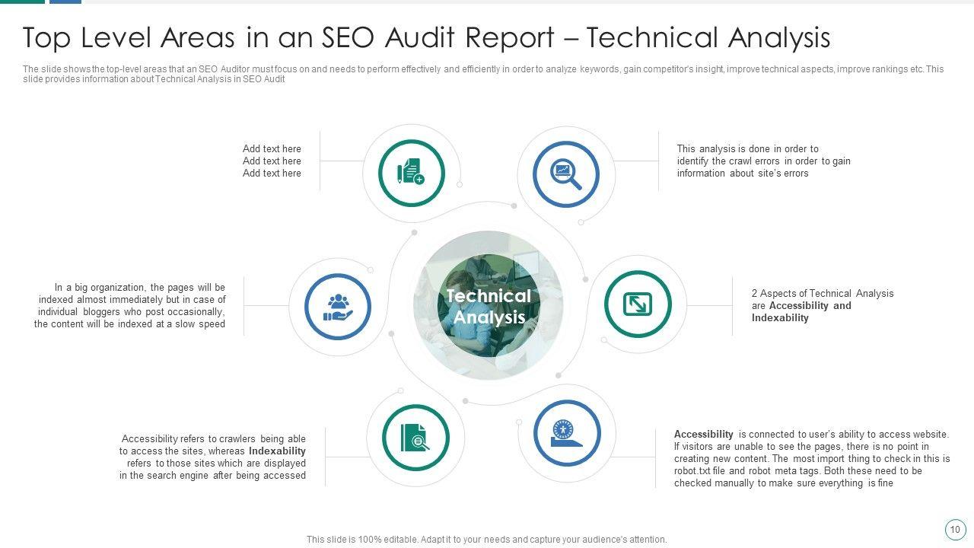The height and width of the screenshot is (548, 974).
Task: Select the "Add text here" placeholder block
Action: 272,161
